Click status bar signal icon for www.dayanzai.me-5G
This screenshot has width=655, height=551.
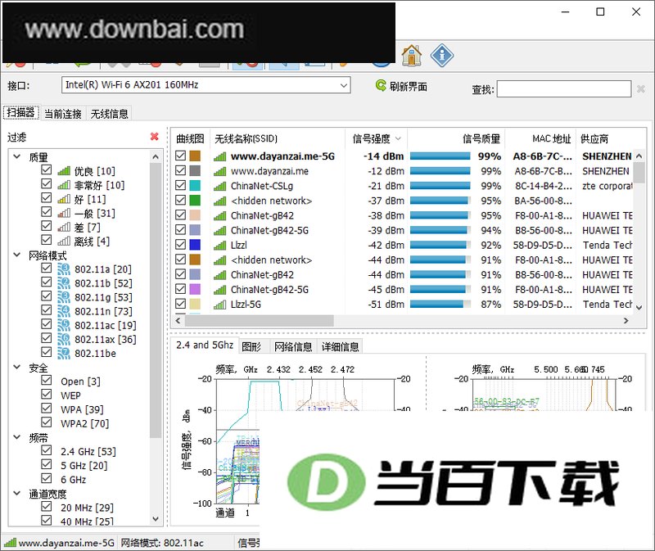coord(10,543)
